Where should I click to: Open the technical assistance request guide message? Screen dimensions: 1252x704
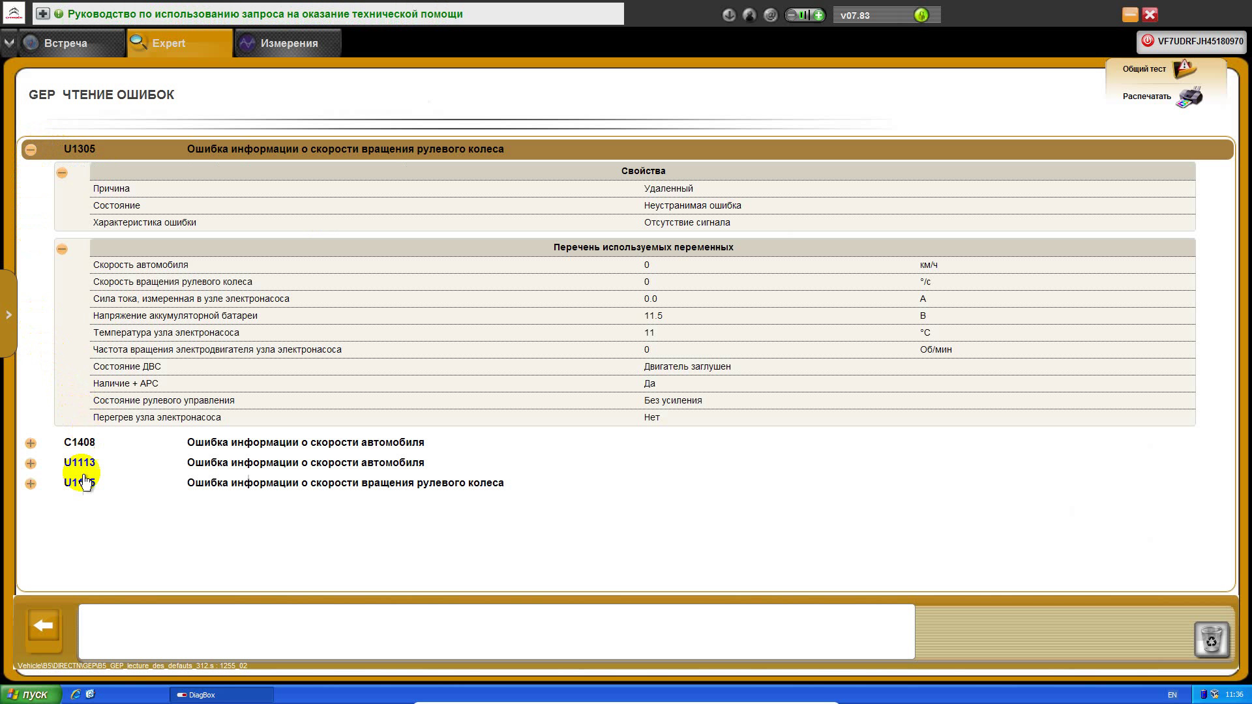[265, 14]
